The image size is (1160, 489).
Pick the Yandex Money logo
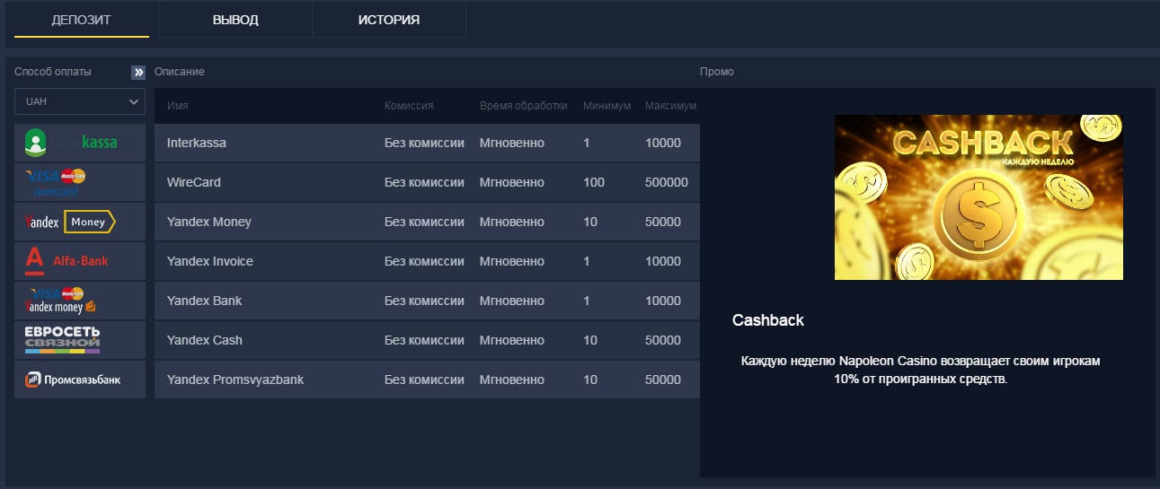[x=80, y=222]
